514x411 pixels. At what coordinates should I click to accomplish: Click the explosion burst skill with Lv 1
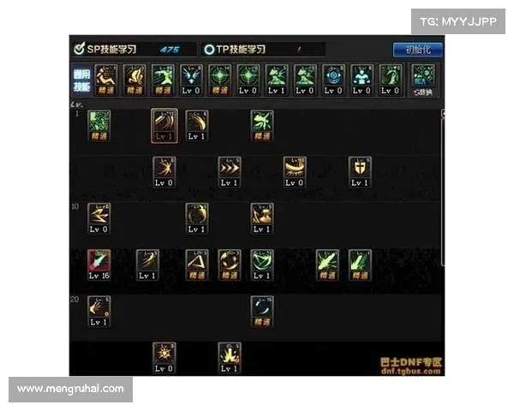tap(229, 358)
